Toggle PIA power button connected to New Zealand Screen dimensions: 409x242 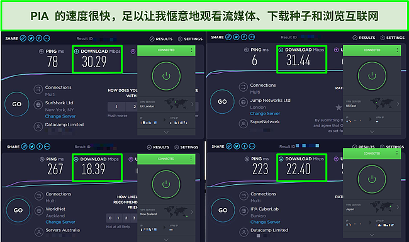click(x=166, y=184)
